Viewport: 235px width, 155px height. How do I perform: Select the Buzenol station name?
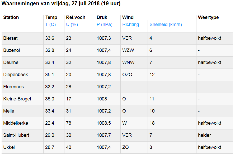pos(12,50)
